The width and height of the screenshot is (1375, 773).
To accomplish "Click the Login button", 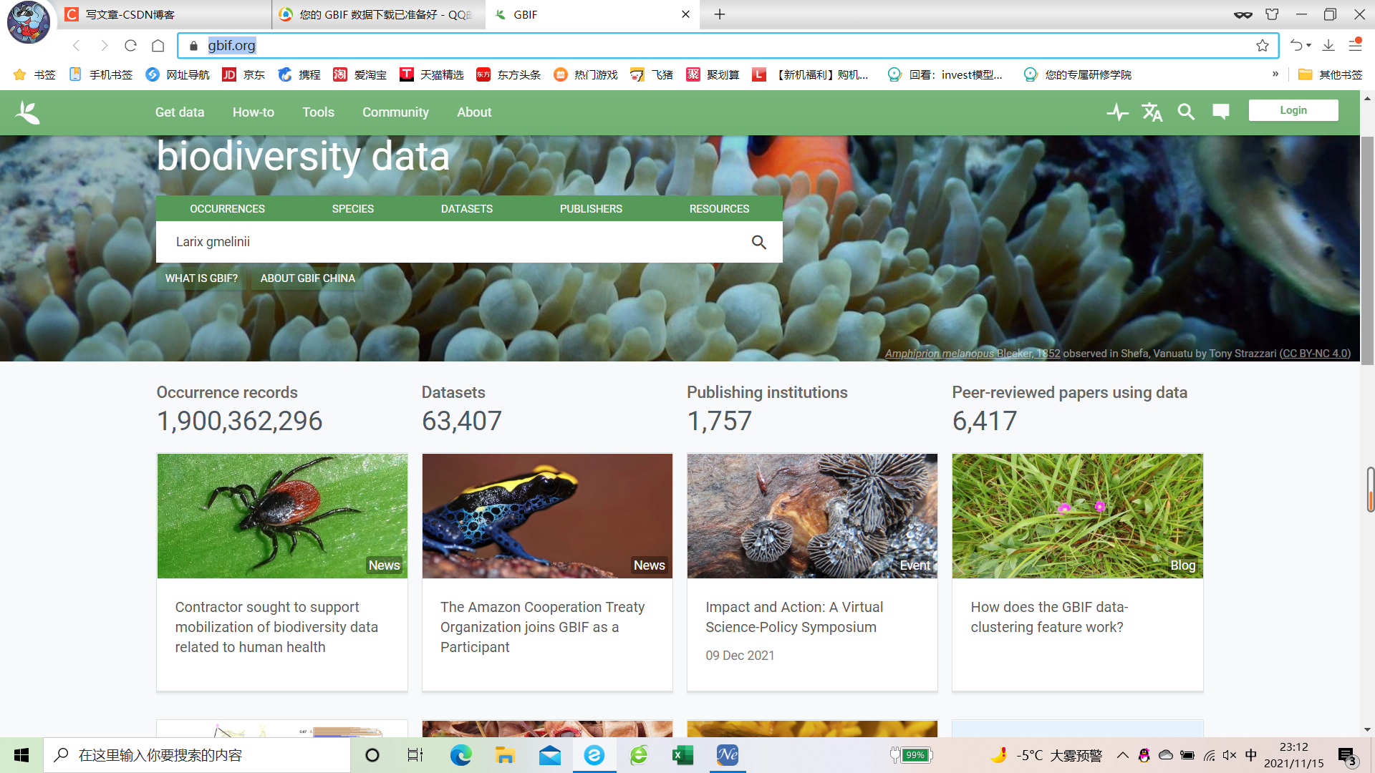I will (1293, 110).
